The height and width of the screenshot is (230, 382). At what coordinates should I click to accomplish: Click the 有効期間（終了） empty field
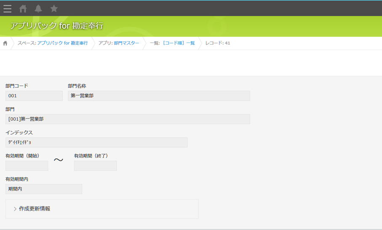click(95, 166)
